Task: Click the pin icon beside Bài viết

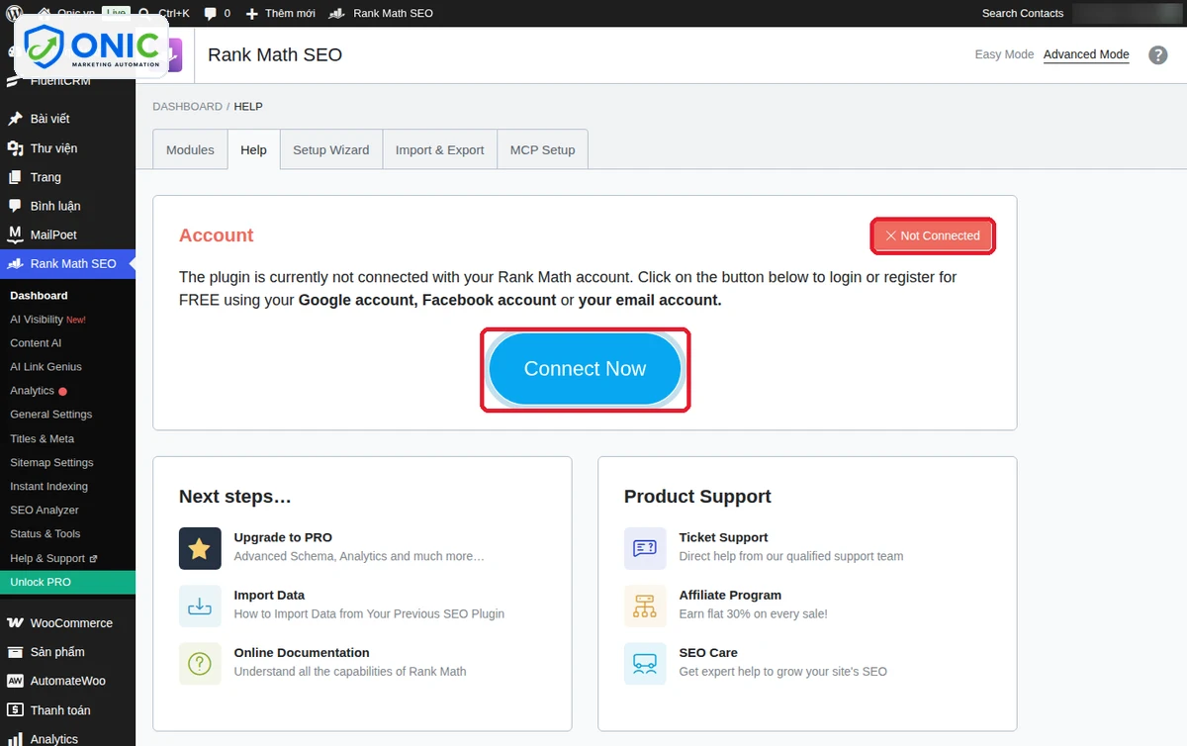Action: click(x=15, y=119)
